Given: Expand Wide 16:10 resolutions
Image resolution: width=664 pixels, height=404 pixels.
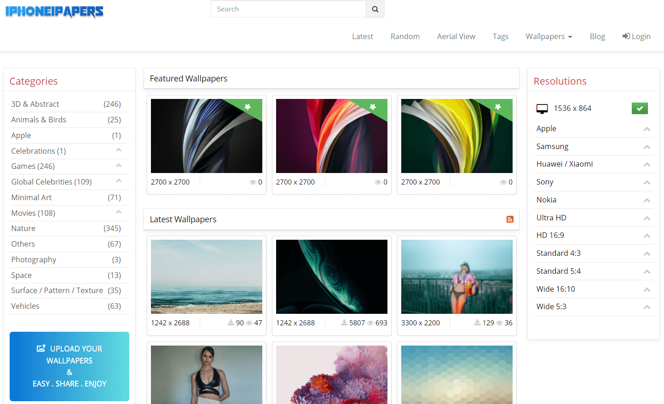Looking at the screenshot, I should pyautogui.click(x=647, y=289).
